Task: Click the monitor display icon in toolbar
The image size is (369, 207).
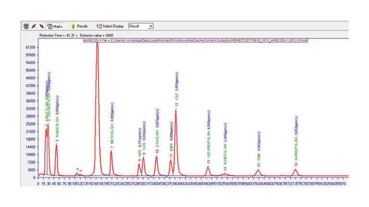Action: tap(26, 26)
